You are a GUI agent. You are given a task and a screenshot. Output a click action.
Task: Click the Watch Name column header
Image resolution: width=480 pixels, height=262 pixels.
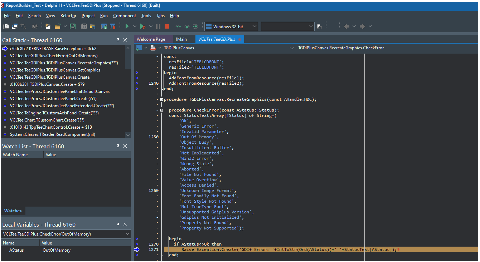tap(22, 155)
